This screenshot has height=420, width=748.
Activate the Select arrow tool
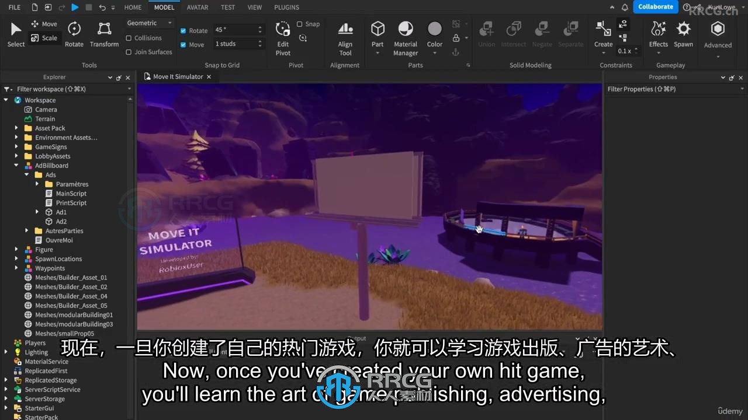pyautogui.click(x=16, y=34)
